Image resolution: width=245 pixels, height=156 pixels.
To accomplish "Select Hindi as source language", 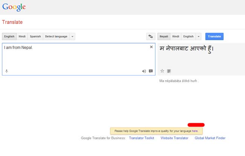I will pos(22,36).
